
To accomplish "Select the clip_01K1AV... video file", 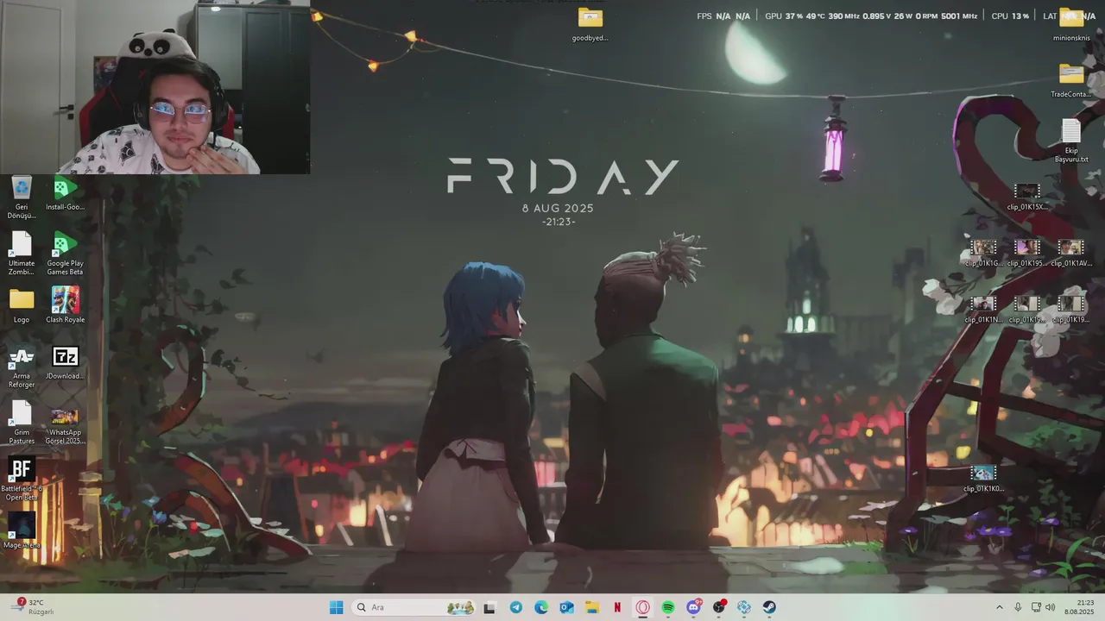I will pos(1070,254).
